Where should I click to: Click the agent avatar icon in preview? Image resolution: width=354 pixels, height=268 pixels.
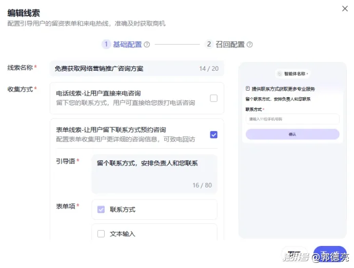pyautogui.click(x=280, y=74)
